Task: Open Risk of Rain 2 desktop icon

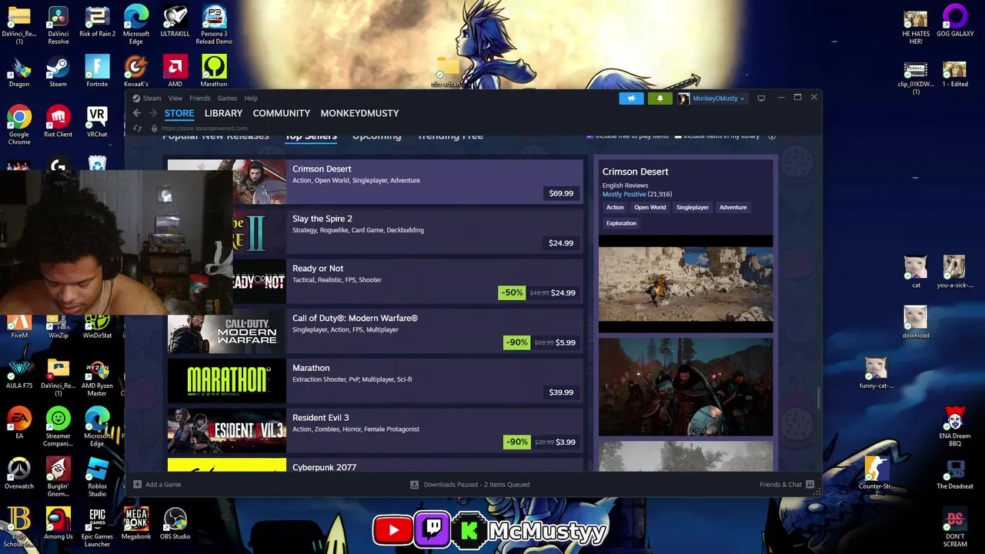Action: tap(97, 22)
